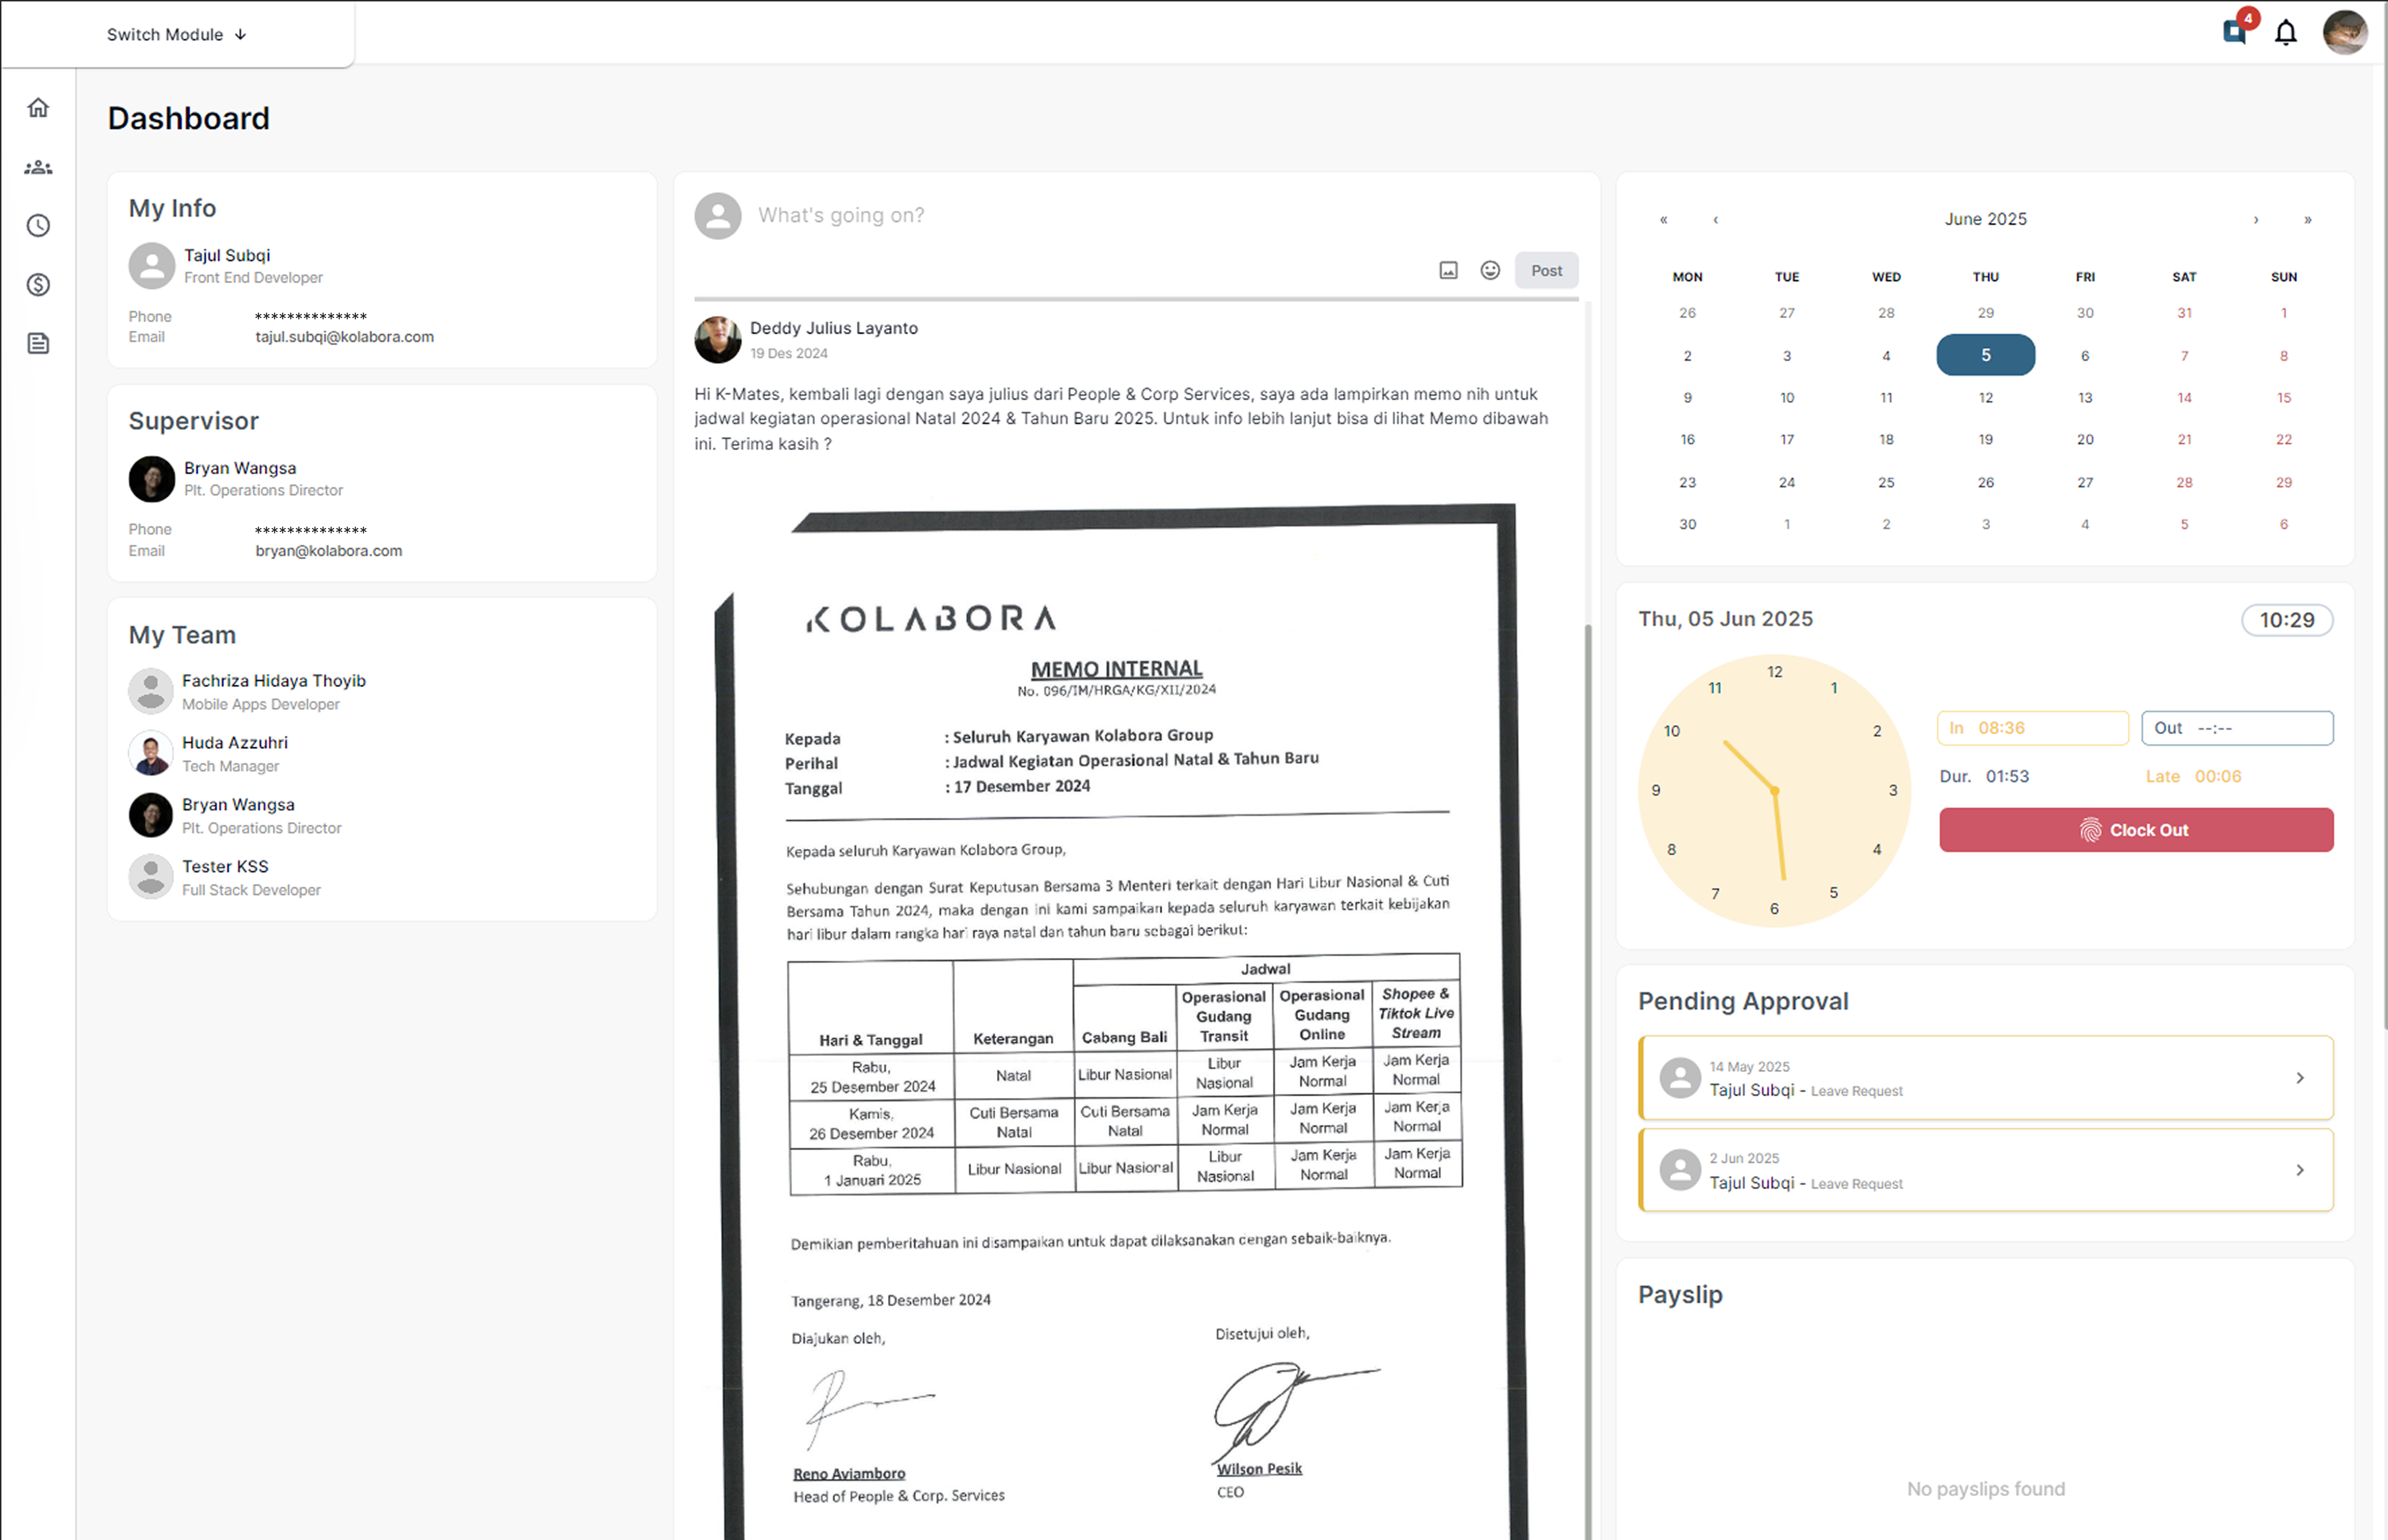2388x1540 pixels.
Task: Click the Fachriza Hidaya Thoyib name
Action: 274,681
